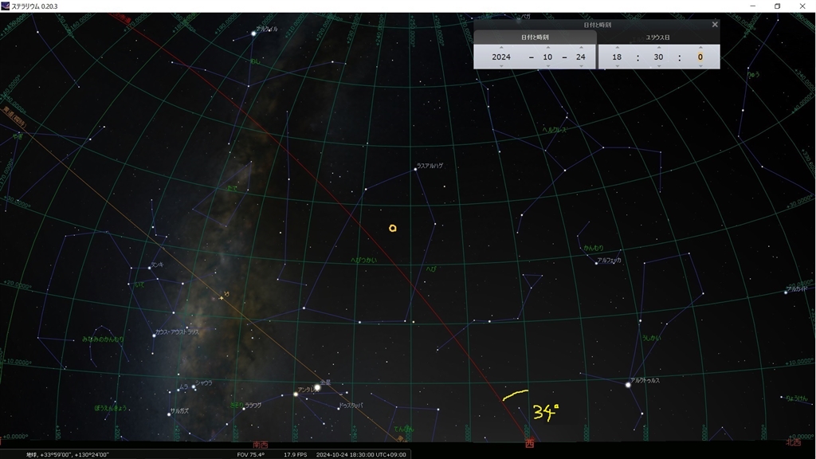
Task: Click the かんむり constellation label
Action: point(593,249)
